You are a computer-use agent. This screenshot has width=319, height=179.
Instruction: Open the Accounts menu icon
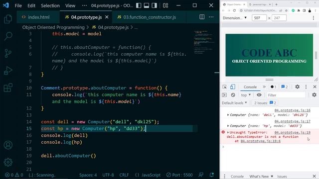pyautogui.click(x=8, y=145)
